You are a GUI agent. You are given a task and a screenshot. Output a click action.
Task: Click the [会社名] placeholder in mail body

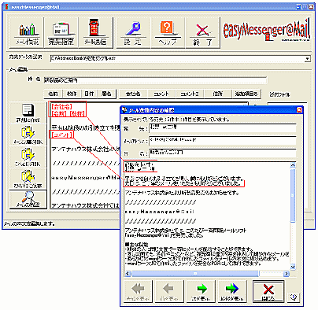(62, 106)
